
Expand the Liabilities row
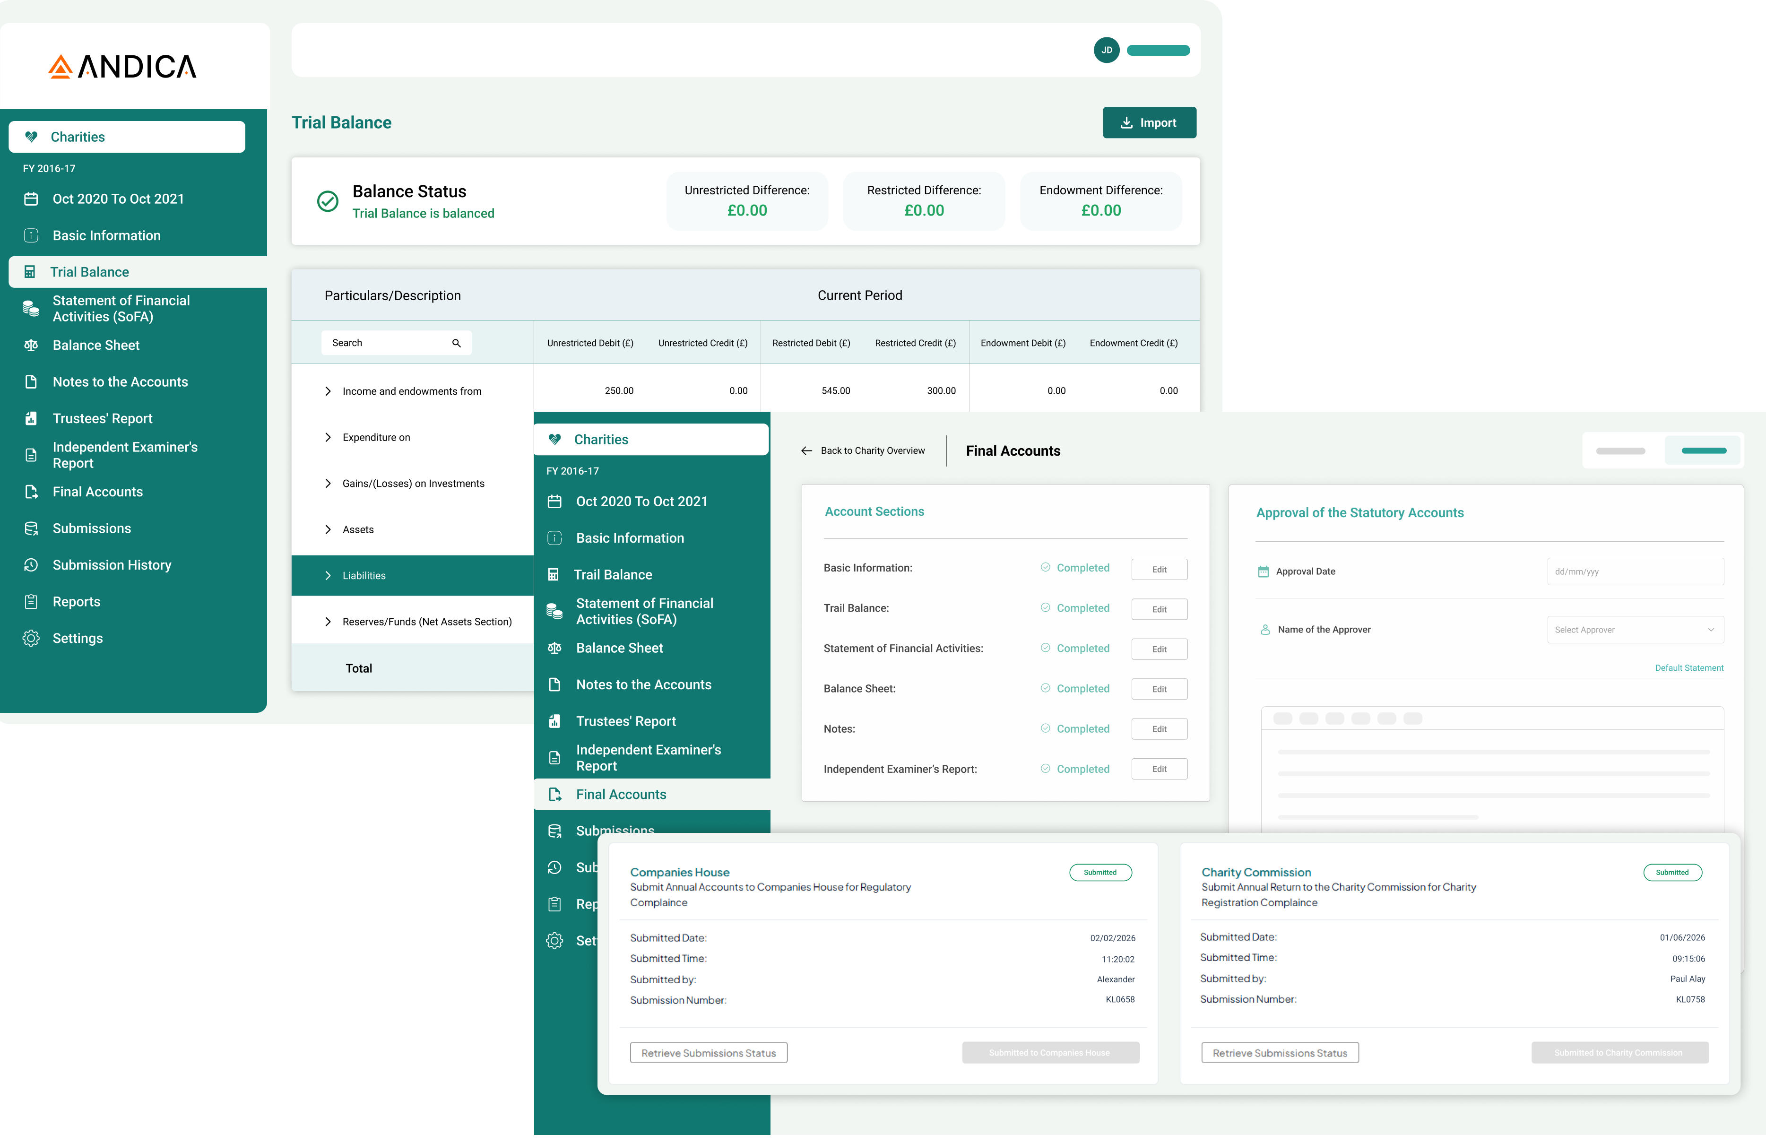coord(328,577)
